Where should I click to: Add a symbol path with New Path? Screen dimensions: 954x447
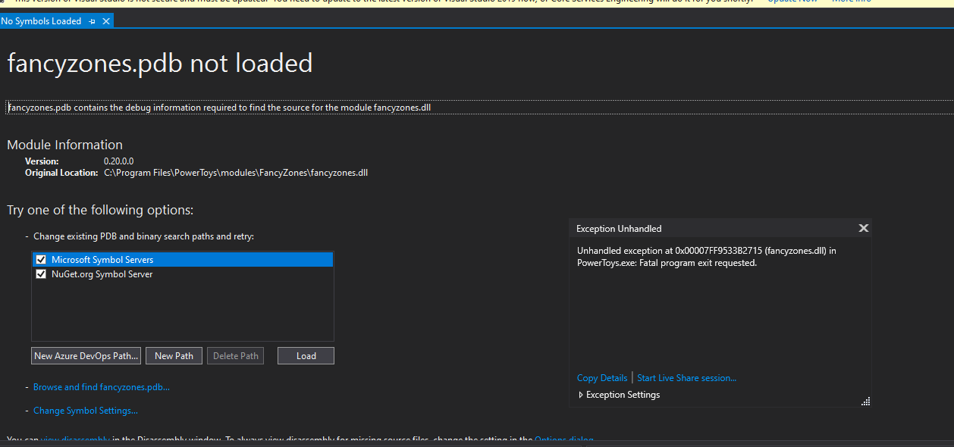[x=174, y=356]
